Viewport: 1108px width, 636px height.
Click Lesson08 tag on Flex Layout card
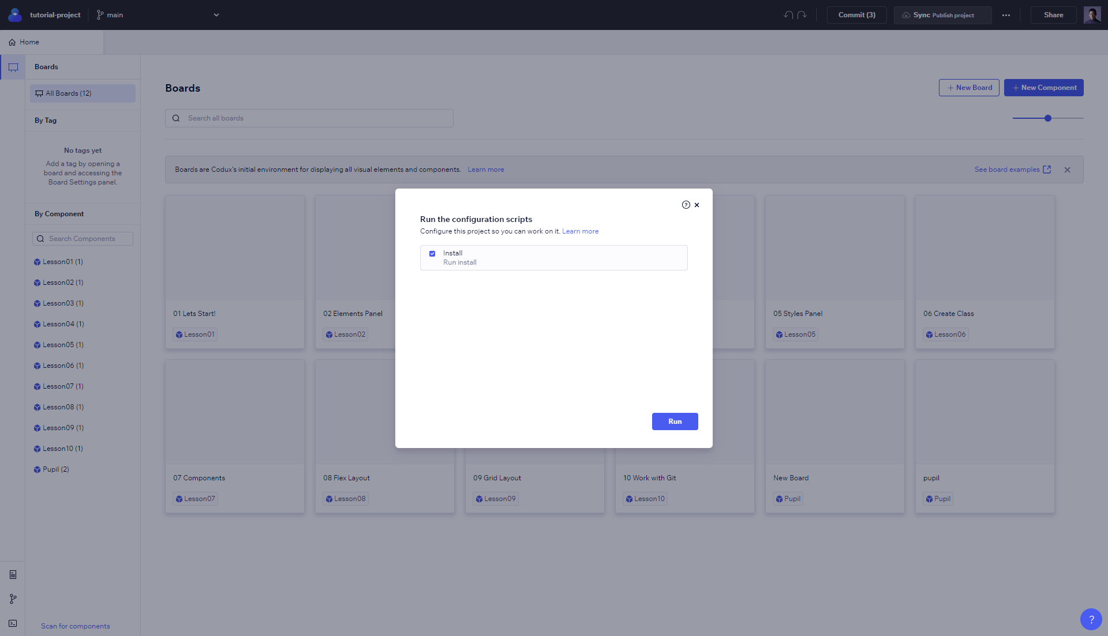[x=345, y=499]
